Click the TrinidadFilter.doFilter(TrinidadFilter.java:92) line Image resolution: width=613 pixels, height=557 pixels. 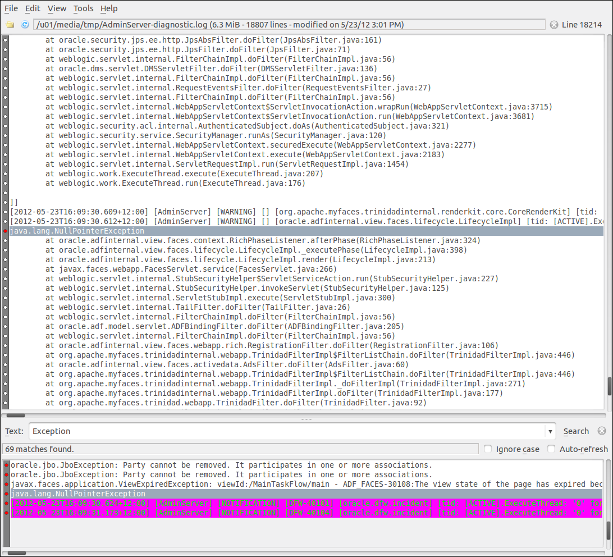click(236, 403)
